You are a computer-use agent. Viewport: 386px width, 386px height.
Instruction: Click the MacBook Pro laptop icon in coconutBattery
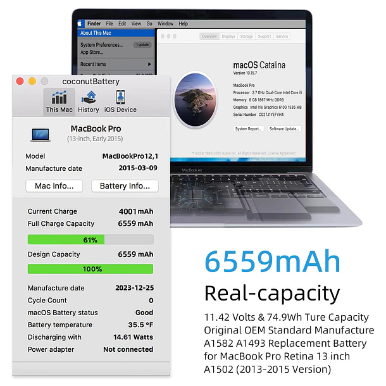coord(40,135)
